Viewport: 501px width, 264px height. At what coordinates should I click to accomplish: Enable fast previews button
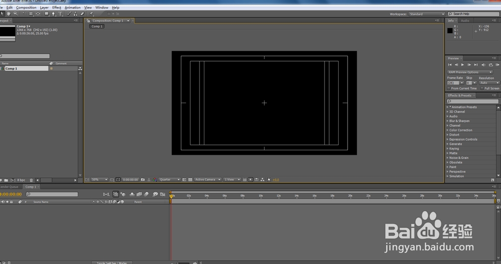(x=250, y=180)
